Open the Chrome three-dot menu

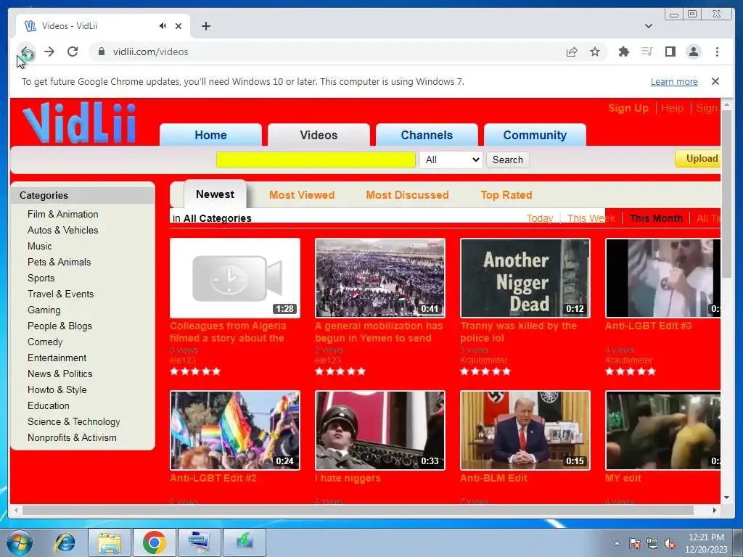tap(717, 51)
